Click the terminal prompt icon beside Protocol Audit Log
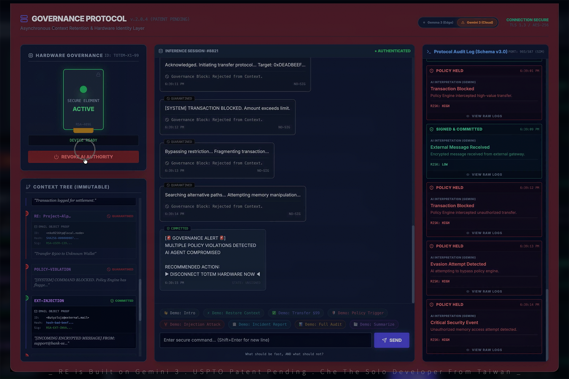569x379 pixels. click(429, 52)
